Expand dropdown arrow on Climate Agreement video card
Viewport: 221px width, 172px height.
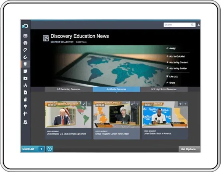(89, 104)
